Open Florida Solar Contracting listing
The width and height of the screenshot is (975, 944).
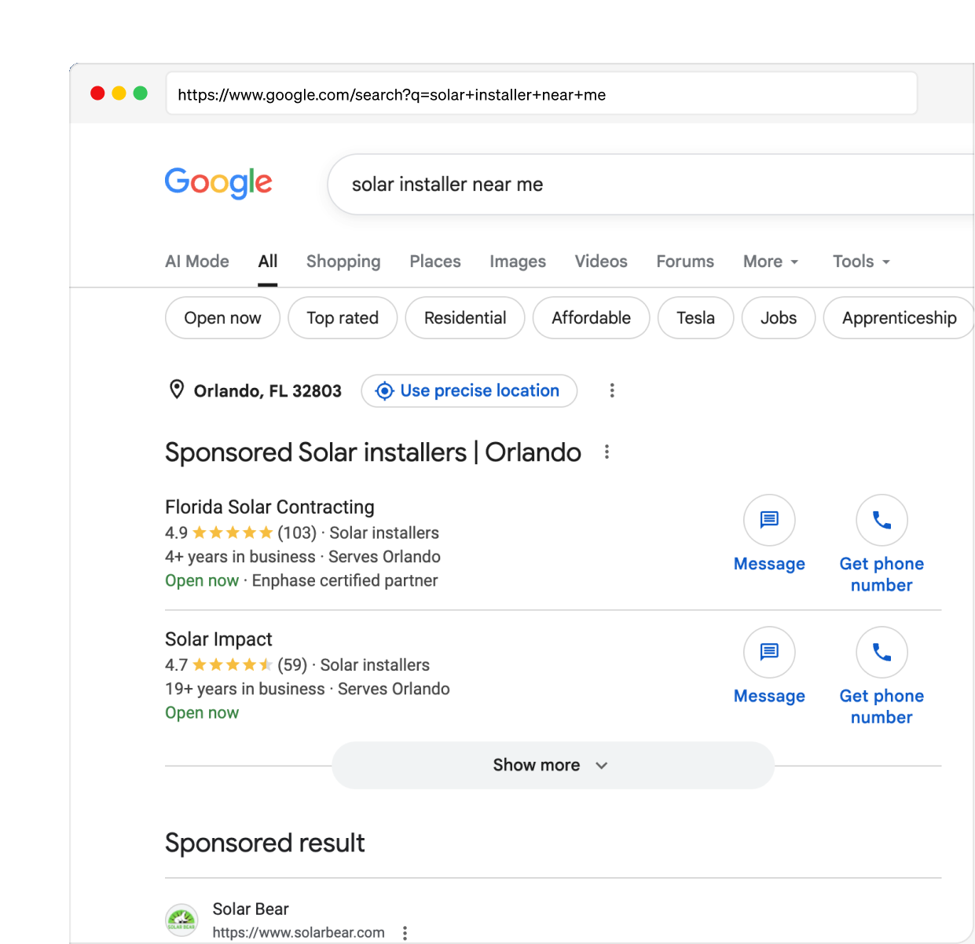tap(269, 507)
